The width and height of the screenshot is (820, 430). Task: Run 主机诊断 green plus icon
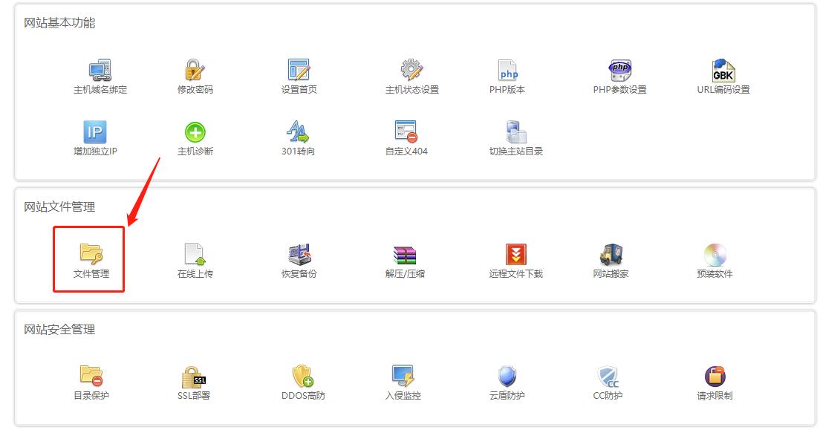pos(195,132)
